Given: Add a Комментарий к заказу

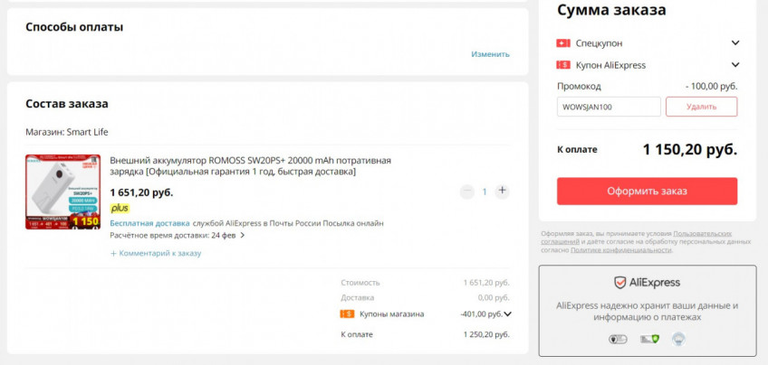Looking at the screenshot, I should tap(156, 254).
